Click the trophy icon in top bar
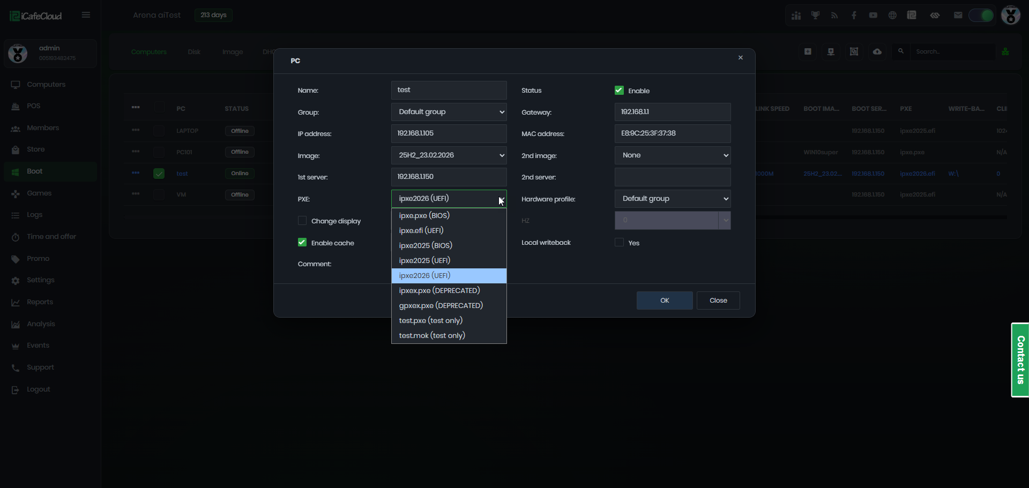This screenshot has height=488, width=1029. pos(815,15)
